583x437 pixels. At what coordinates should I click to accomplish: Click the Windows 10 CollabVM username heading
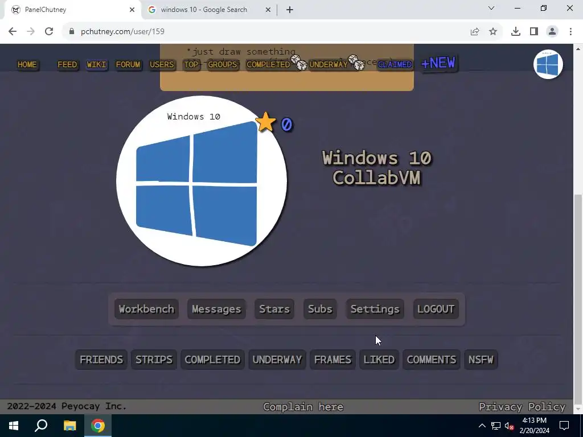click(x=377, y=168)
